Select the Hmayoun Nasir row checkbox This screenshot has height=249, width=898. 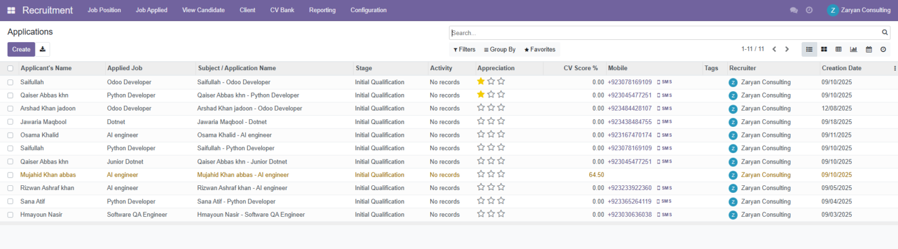pos(11,215)
